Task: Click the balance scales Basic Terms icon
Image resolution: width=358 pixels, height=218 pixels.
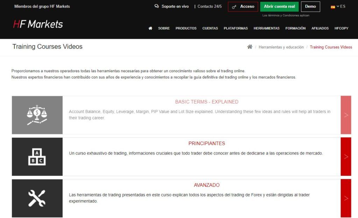Action: coord(37,115)
